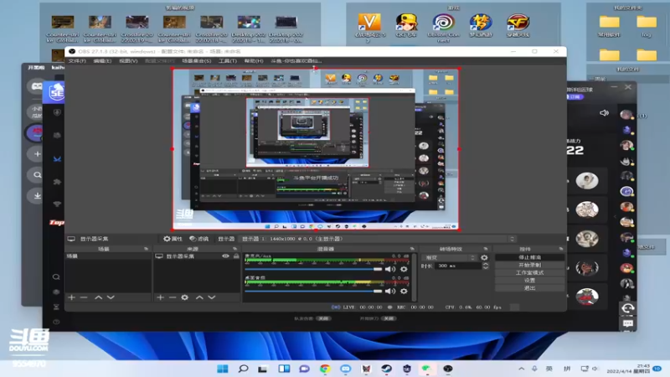Select scene item in Scenes list
670x377 pixels.
(x=108, y=256)
